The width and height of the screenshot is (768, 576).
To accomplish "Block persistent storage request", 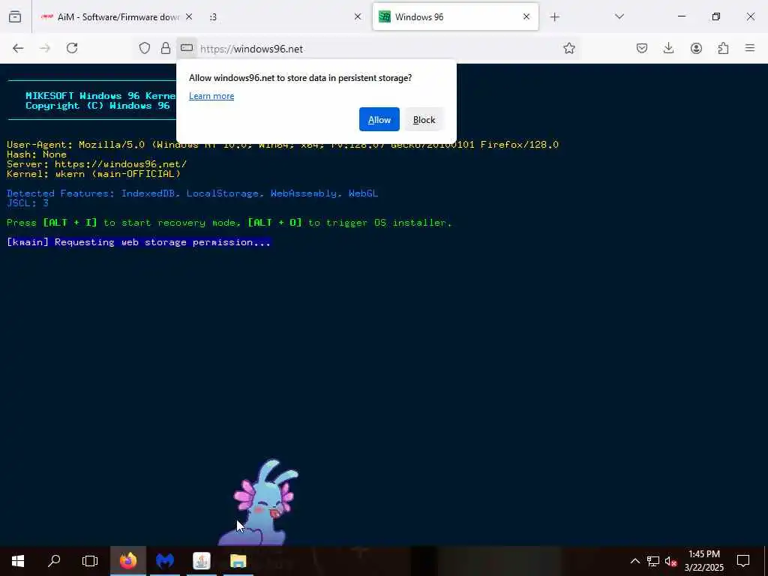I will pyautogui.click(x=424, y=119).
